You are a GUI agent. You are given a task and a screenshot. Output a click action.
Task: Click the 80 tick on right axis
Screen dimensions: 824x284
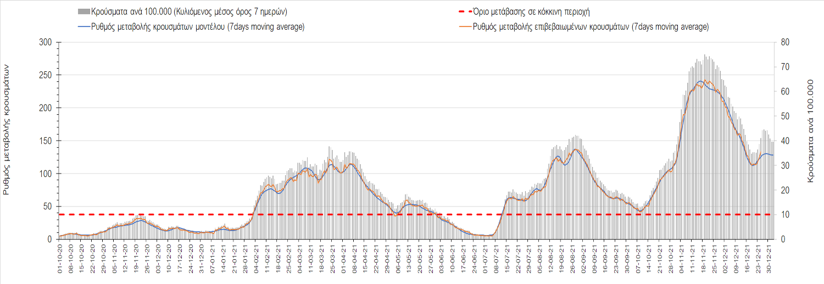tap(784, 42)
